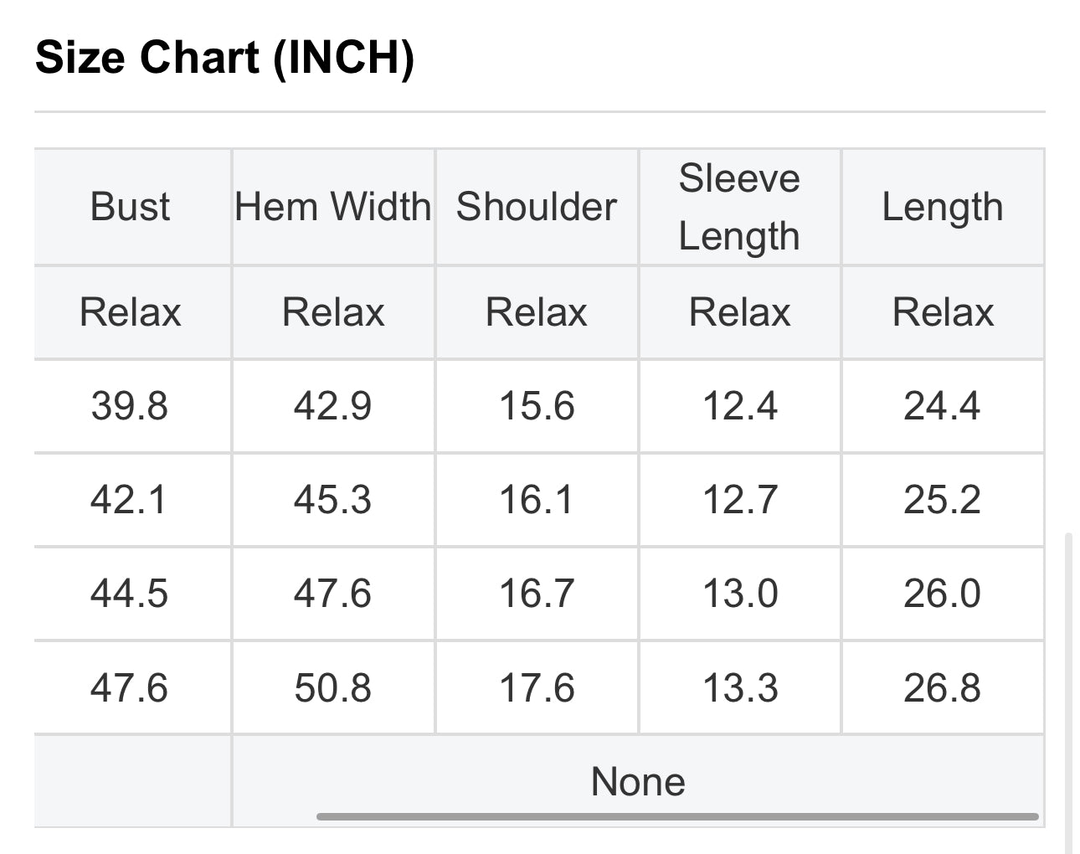
Task: Click the 15.6 shoulder measurement cell
Action: (x=537, y=406)
